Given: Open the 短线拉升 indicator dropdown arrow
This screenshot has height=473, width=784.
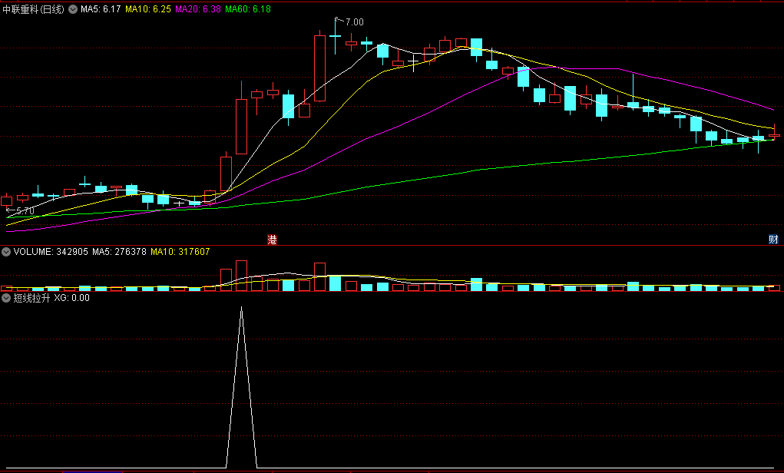Looking at the screenshot, I should [x=6, y=298].
